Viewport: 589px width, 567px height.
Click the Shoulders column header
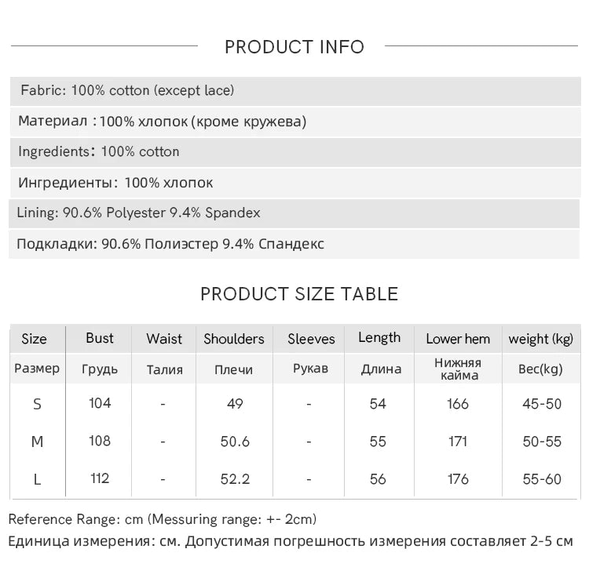234,339
